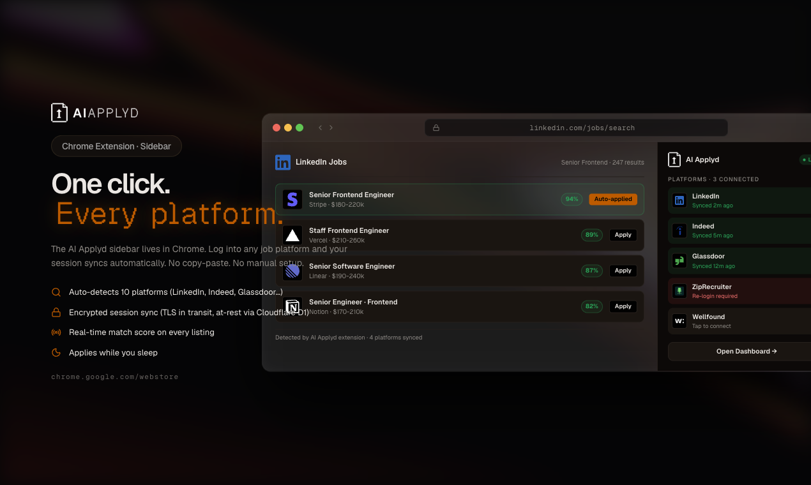This screenshot has height=485, width=811.
Task: Click the yellow minimize window dot
Action: tap(288, 128)
